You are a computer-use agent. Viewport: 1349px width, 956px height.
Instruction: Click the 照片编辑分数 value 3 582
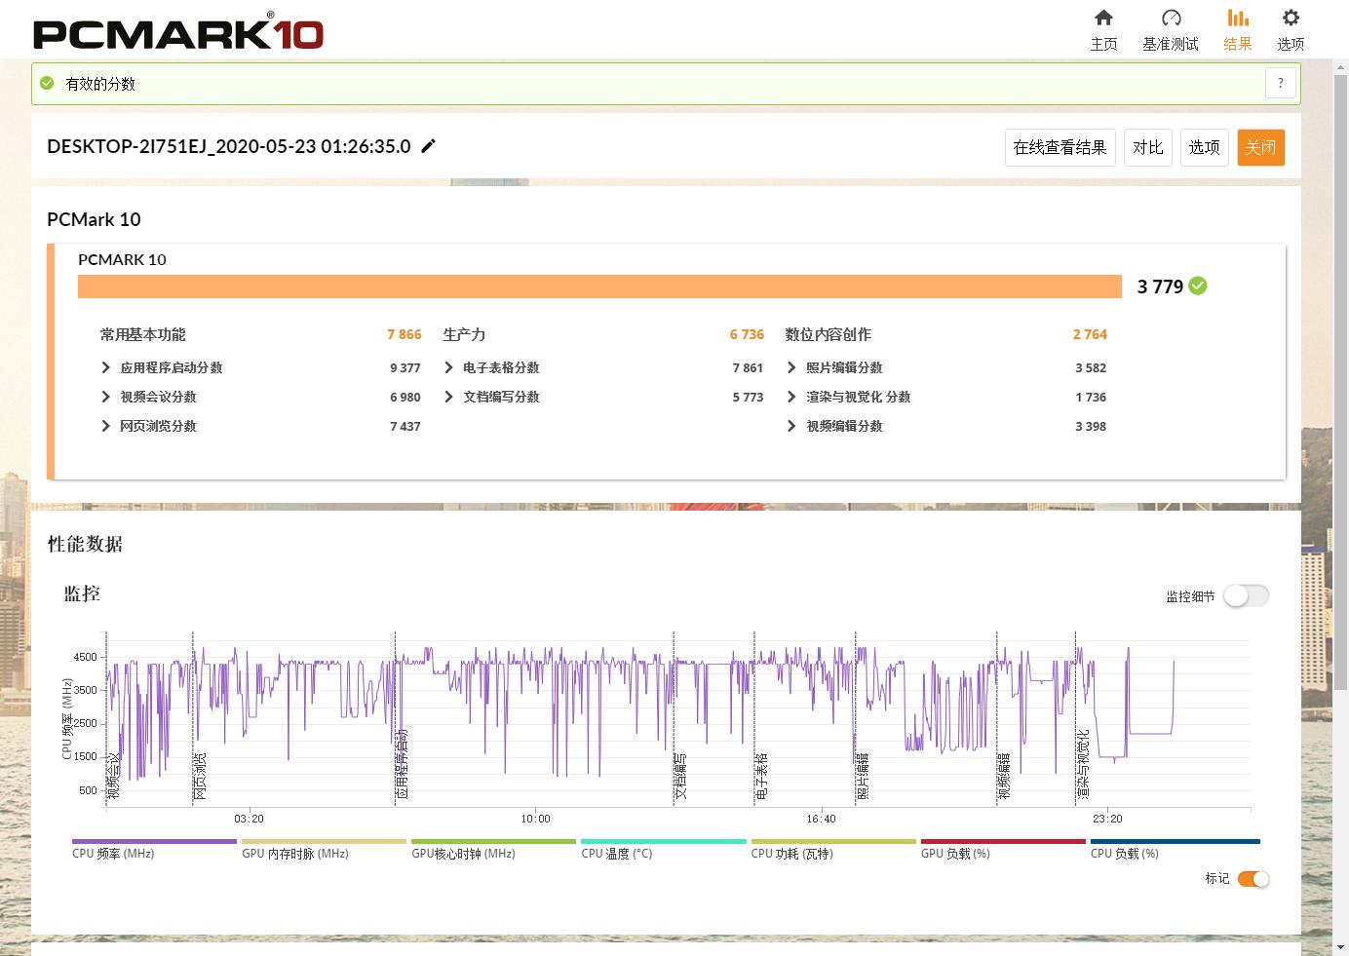coord(1091,367)
